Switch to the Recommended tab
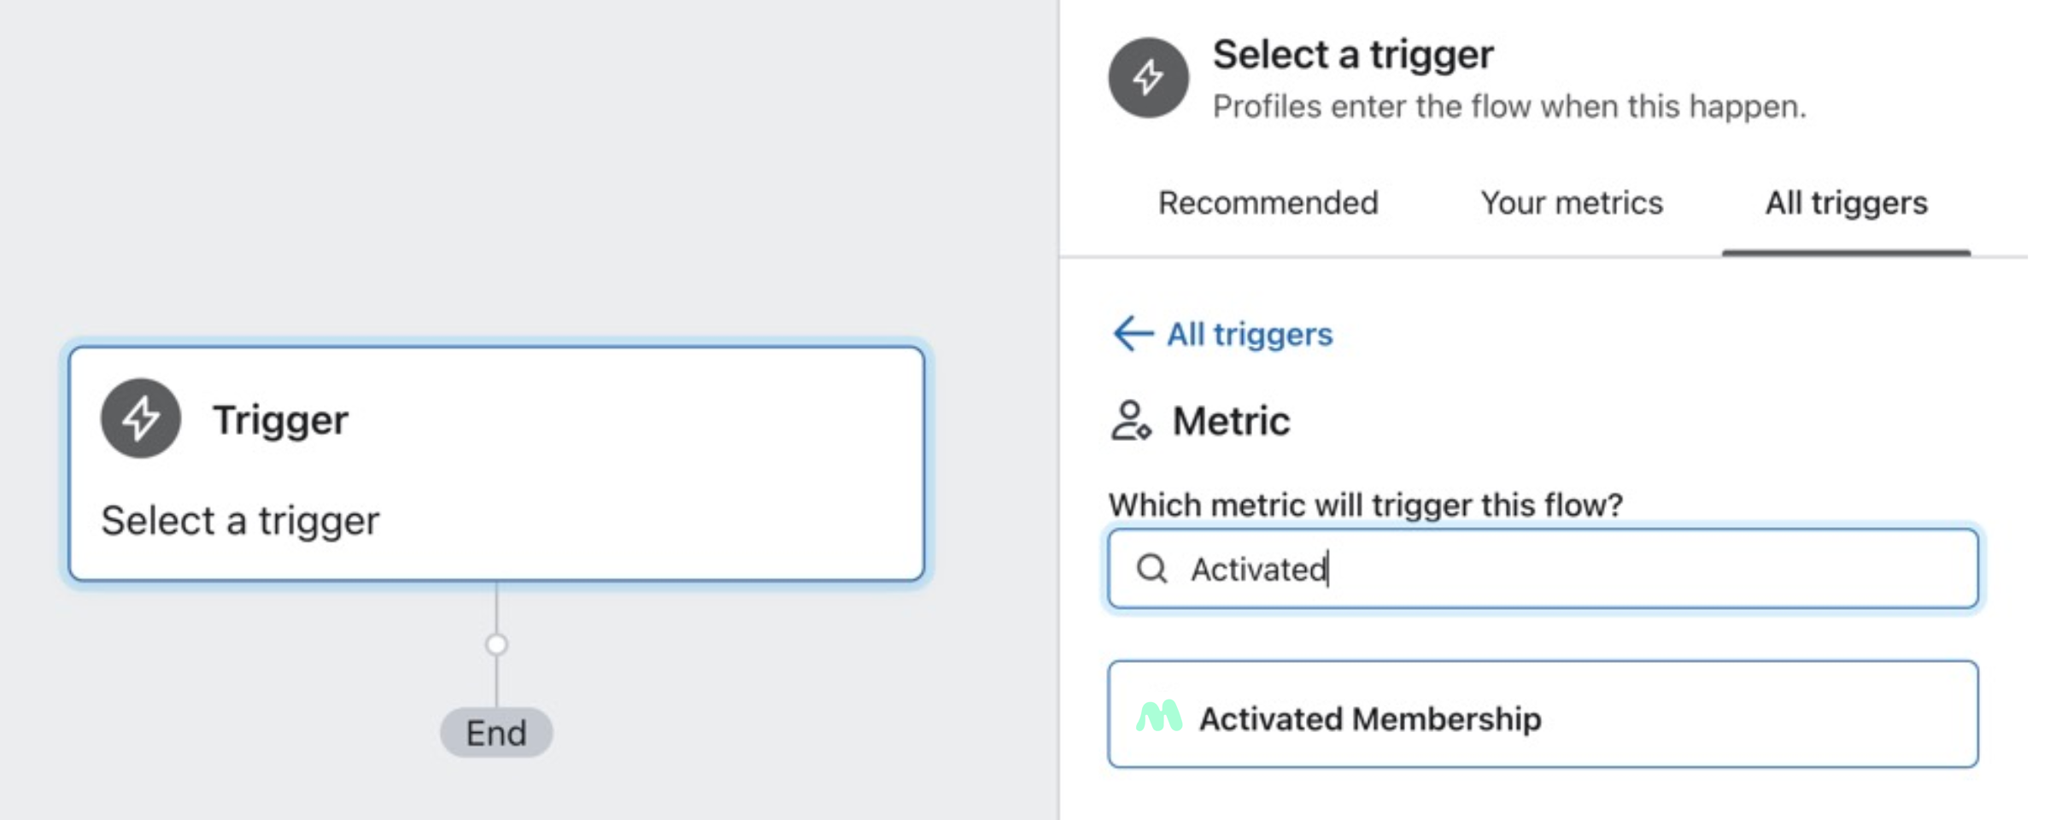This screenshot has width=2050, height=820. [1268, 203]
